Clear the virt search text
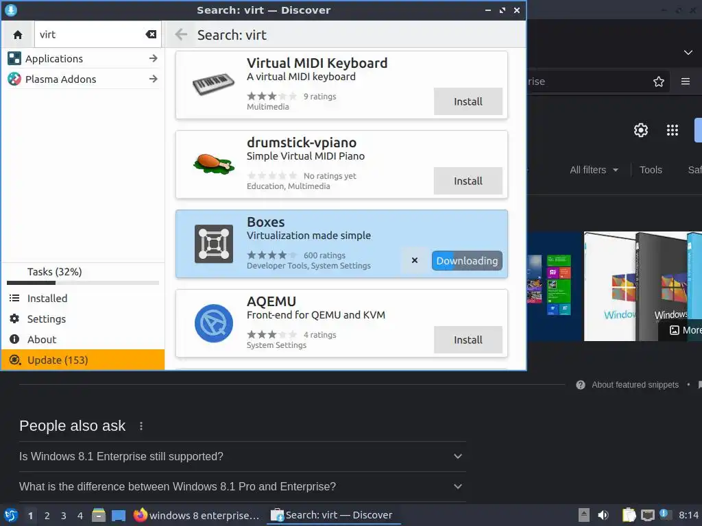 point(151,34)
